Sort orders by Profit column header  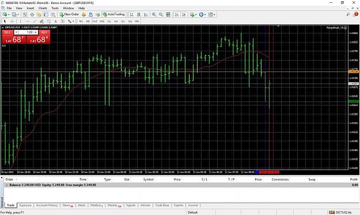[354, 179]
